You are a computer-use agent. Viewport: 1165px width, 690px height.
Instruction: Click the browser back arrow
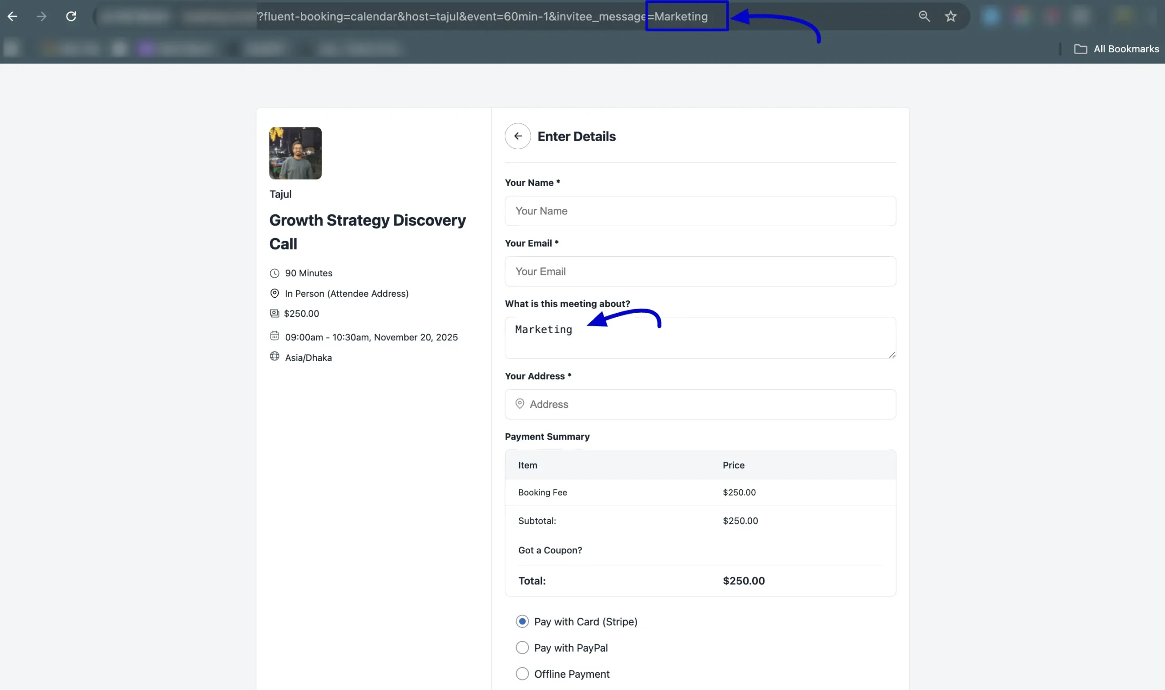coord(13,17)
